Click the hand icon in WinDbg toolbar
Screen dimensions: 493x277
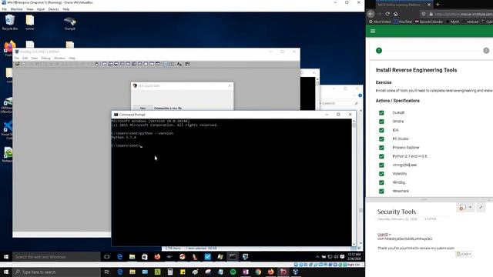tap(96, 64)
